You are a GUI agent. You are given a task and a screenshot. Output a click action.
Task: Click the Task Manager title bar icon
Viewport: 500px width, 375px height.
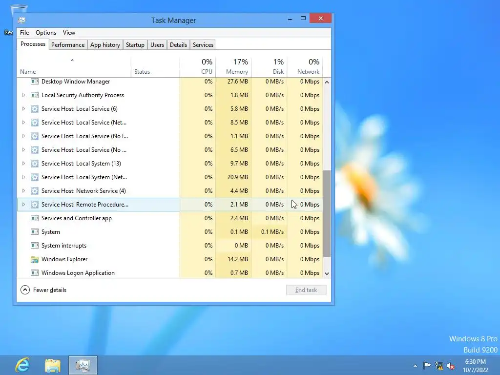pyautogui.click(x=21, y=20)
